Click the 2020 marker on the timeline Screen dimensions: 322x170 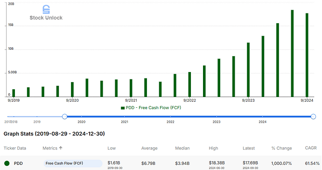pyautogui.click(x=82, y=122)
